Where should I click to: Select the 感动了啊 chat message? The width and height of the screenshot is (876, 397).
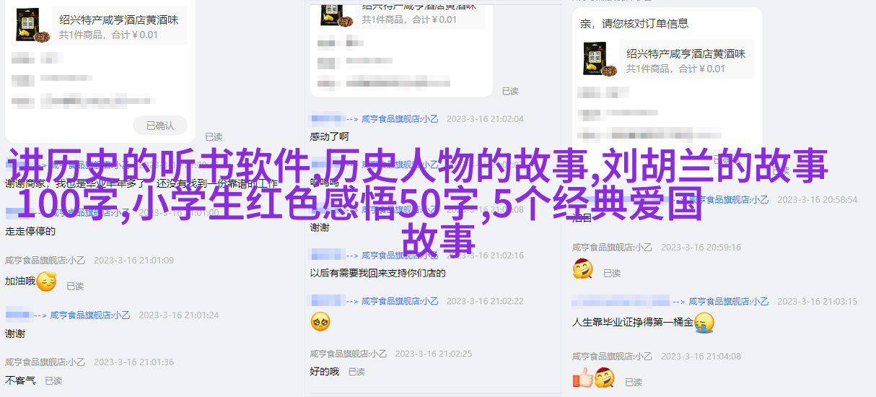tap(330, 136)
